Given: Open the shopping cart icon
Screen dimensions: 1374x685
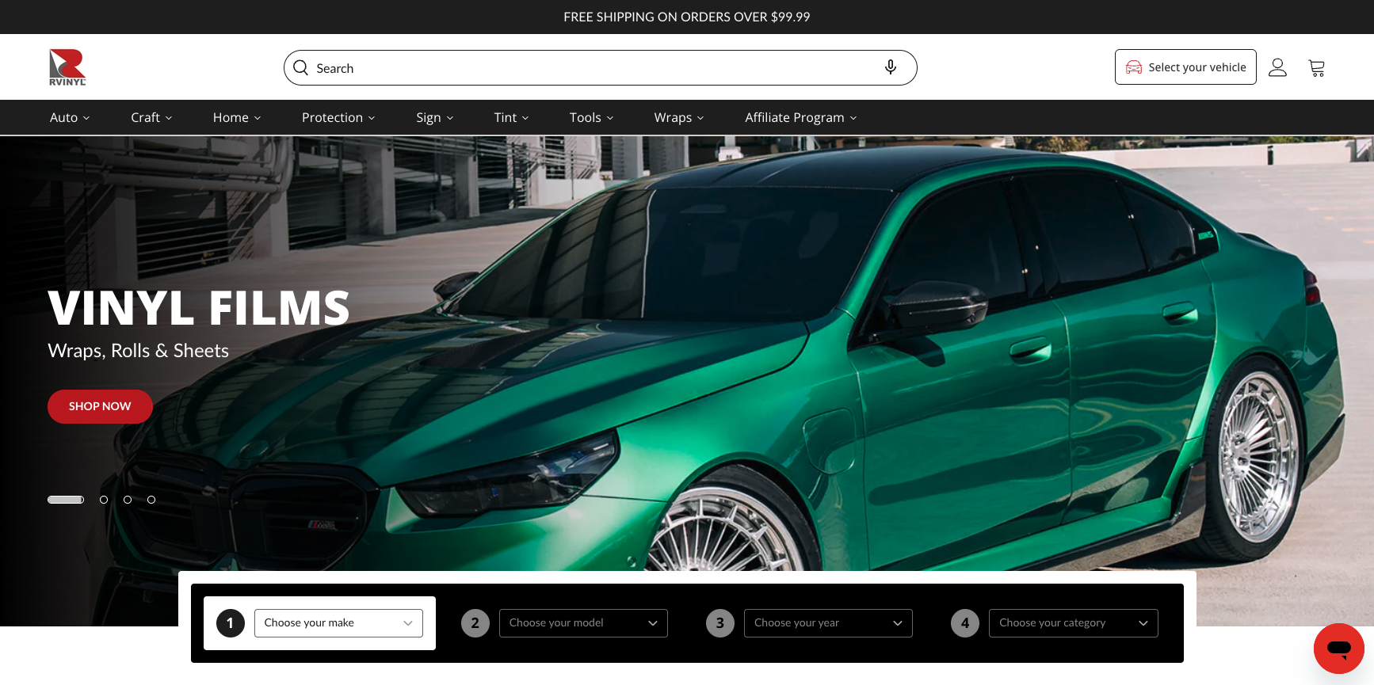Looking at the screenshot, I should 1317,68.
